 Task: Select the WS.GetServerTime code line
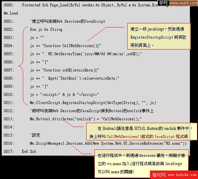click(x=86, y=54)
